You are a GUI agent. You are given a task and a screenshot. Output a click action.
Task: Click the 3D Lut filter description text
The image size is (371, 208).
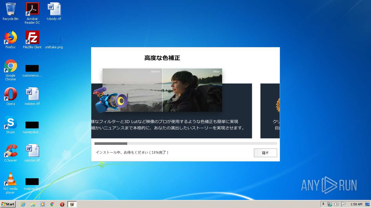tap(168, 125)
